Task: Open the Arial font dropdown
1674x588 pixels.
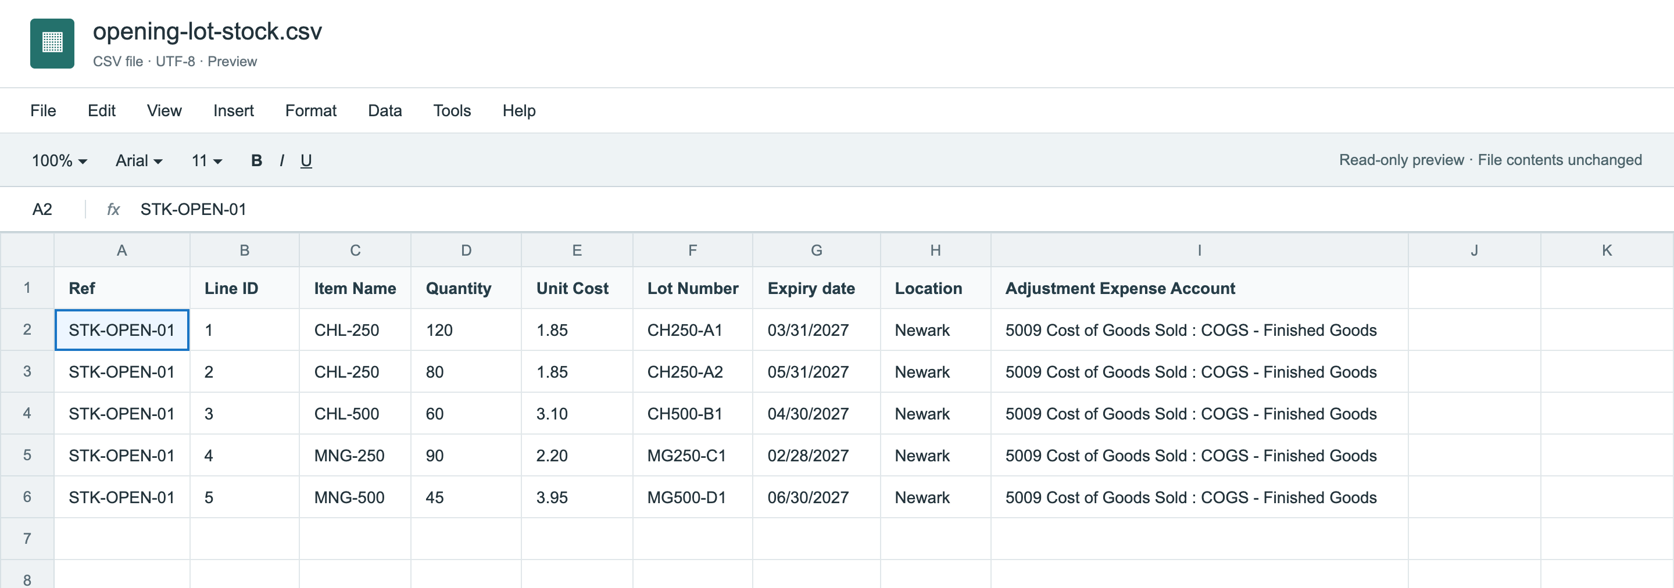Action: pos(139,160)
